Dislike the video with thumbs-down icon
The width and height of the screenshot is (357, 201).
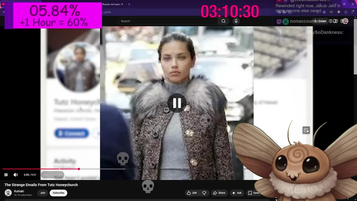click(204, 193)
